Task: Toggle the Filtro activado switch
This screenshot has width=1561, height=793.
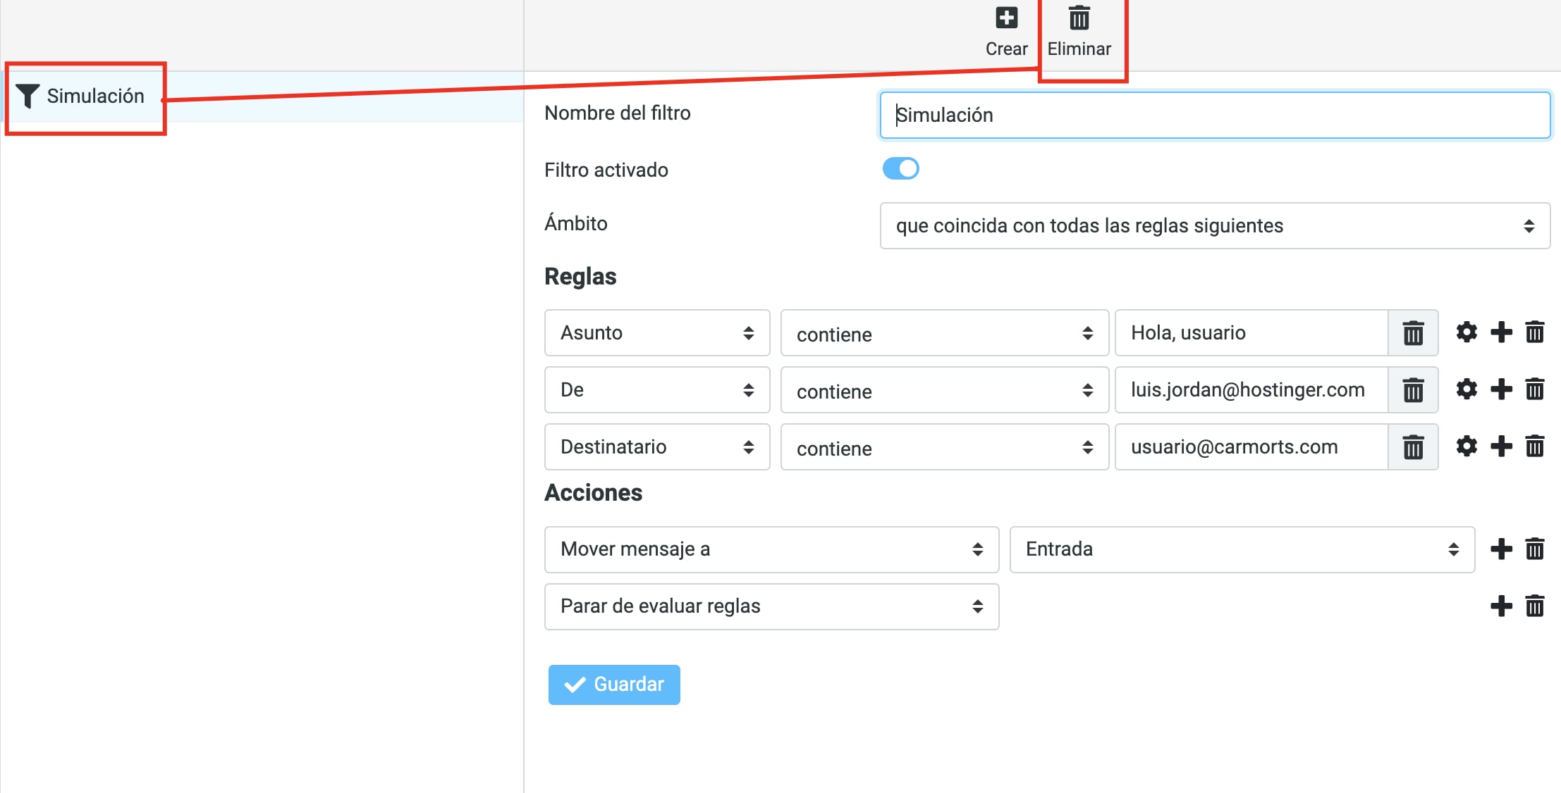Action: point(900,169)
